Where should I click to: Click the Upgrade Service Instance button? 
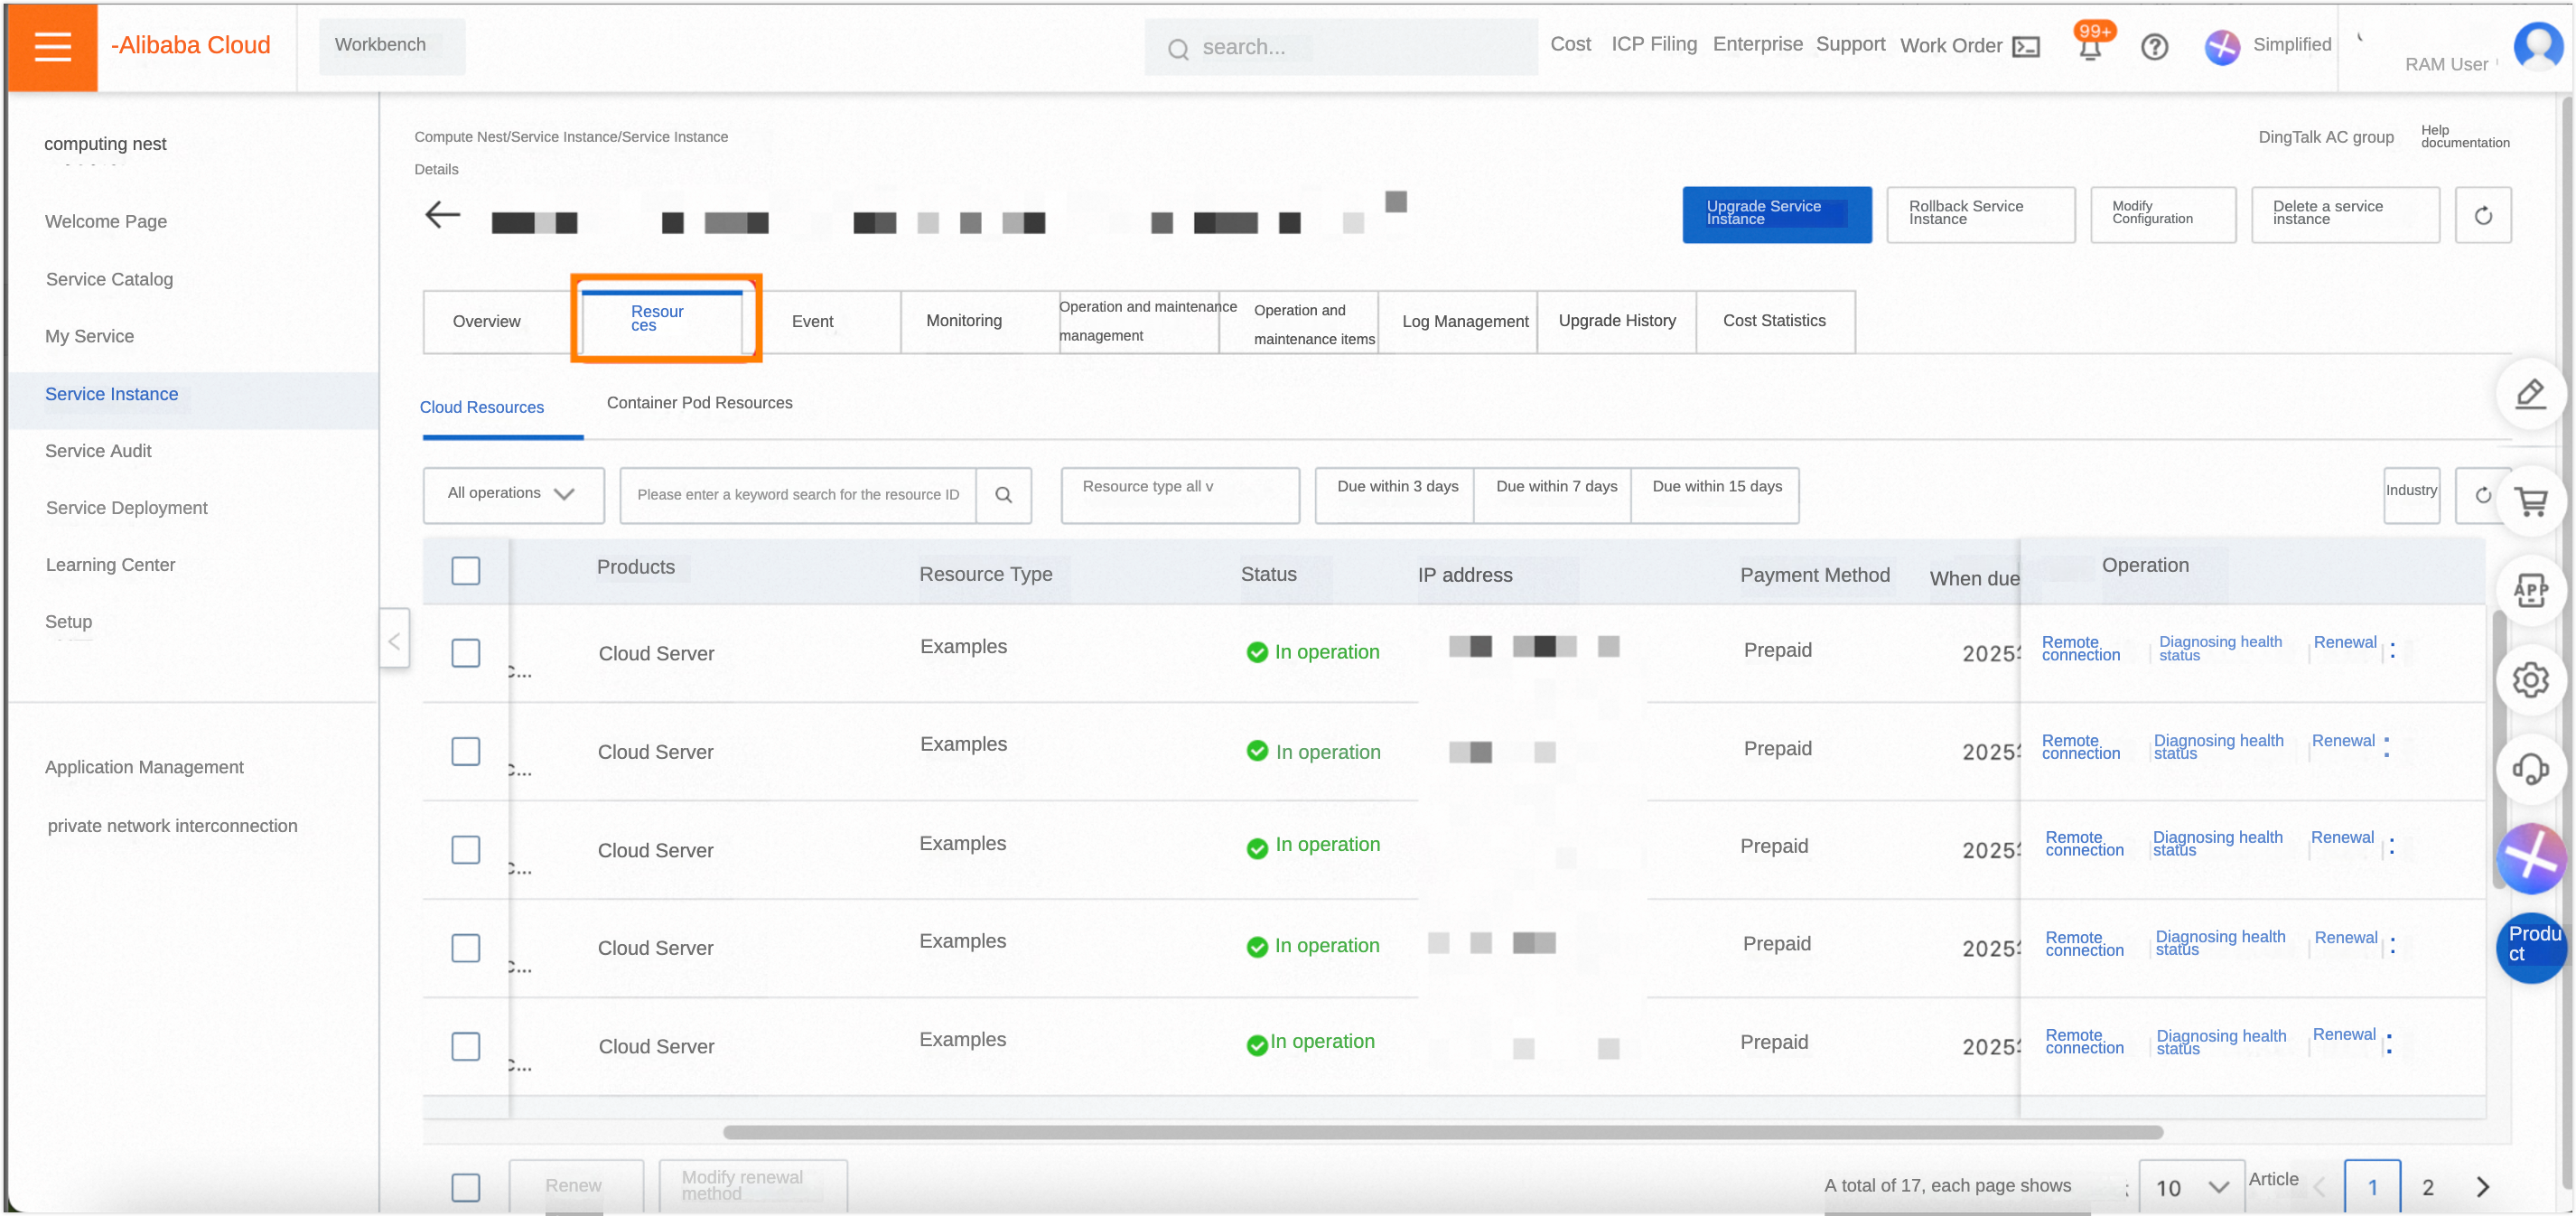pyautogui.click(x=1776, y=214)
